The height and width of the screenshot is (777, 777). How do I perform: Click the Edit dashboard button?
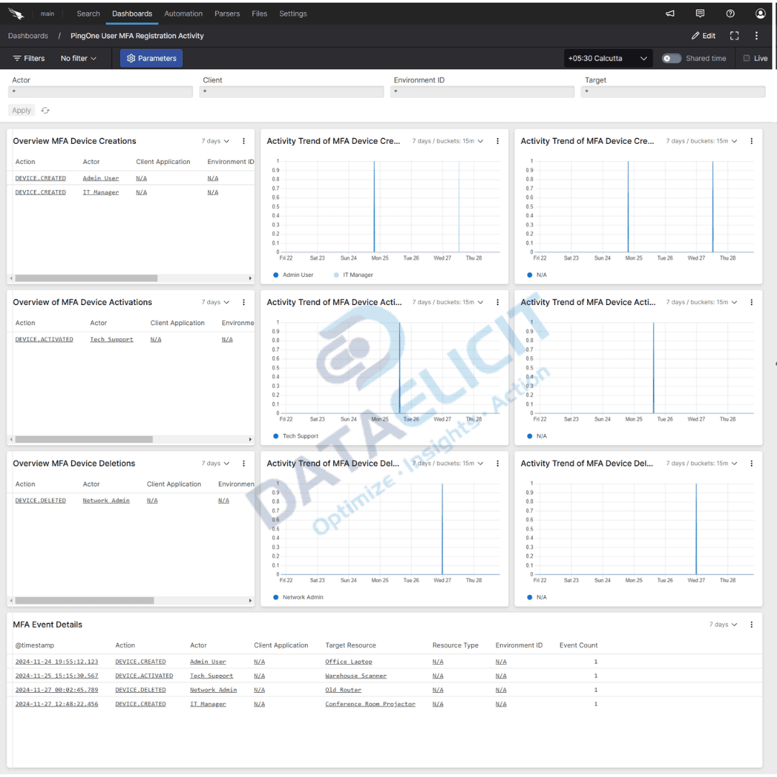703,35
